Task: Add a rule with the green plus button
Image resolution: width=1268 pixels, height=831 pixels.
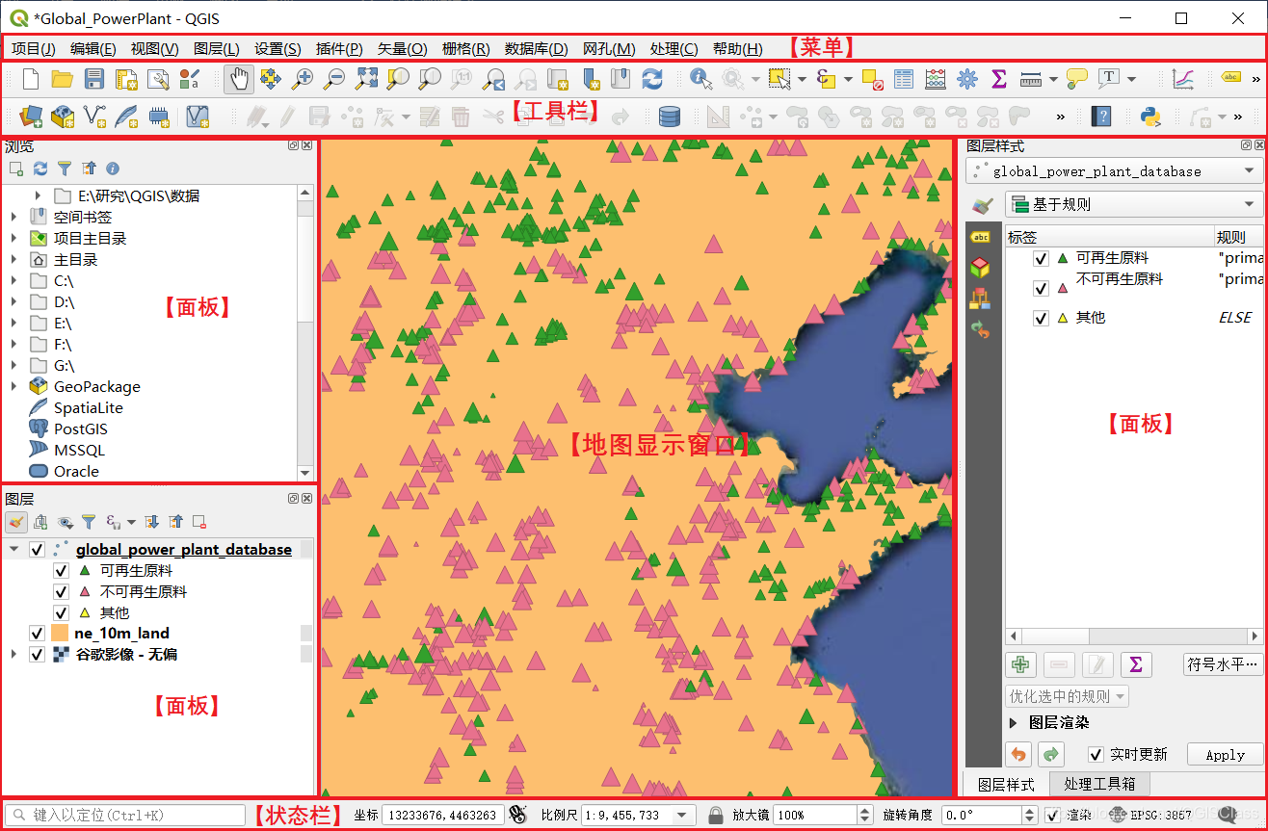Action: tap(1021, 664)
